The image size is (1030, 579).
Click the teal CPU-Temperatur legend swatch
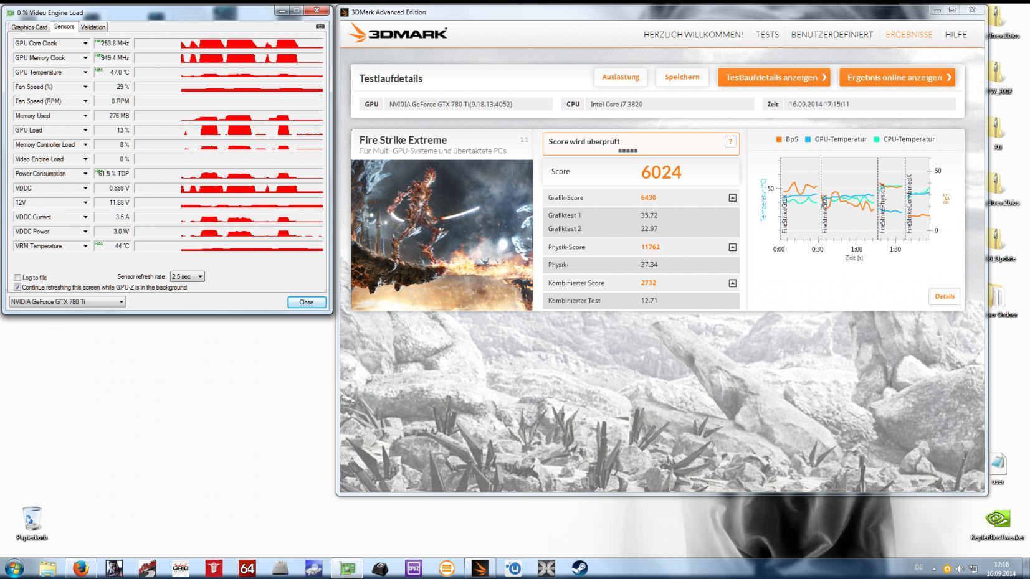pos(877,139)
